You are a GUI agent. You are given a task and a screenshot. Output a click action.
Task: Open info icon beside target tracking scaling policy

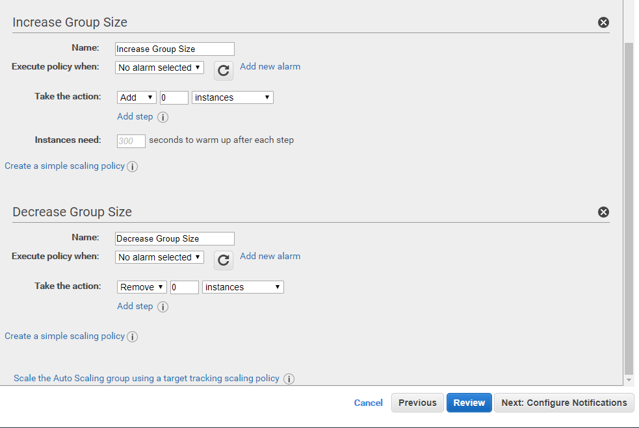pyautogui.click(x=289, y=379)
